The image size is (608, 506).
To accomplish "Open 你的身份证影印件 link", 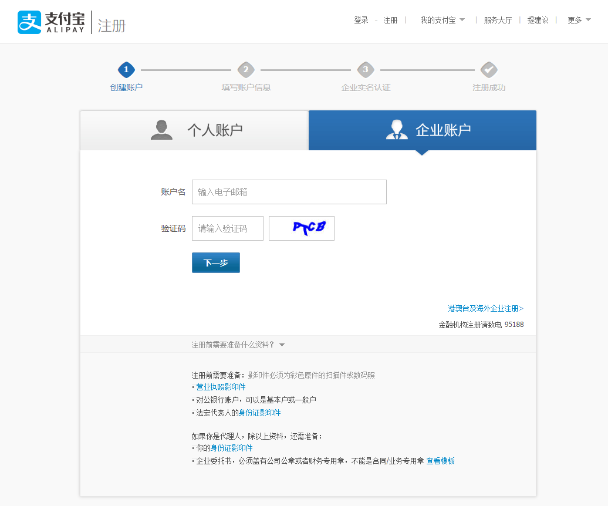I will pyautogui.click(x=231, y=448).
